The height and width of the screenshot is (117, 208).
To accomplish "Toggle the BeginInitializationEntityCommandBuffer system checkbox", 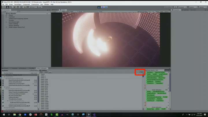I will [x=3, y=80].
